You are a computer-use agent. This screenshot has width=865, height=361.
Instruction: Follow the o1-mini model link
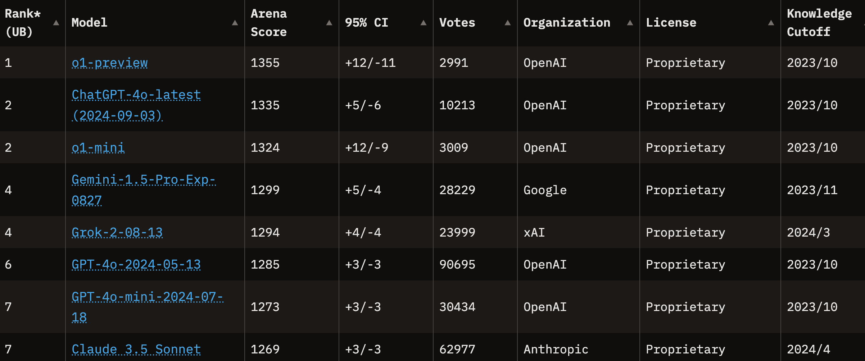pyautogui.click(x=98, y=147)
